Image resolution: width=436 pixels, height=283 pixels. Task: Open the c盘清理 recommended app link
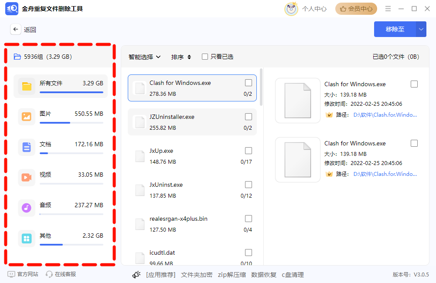293,275
